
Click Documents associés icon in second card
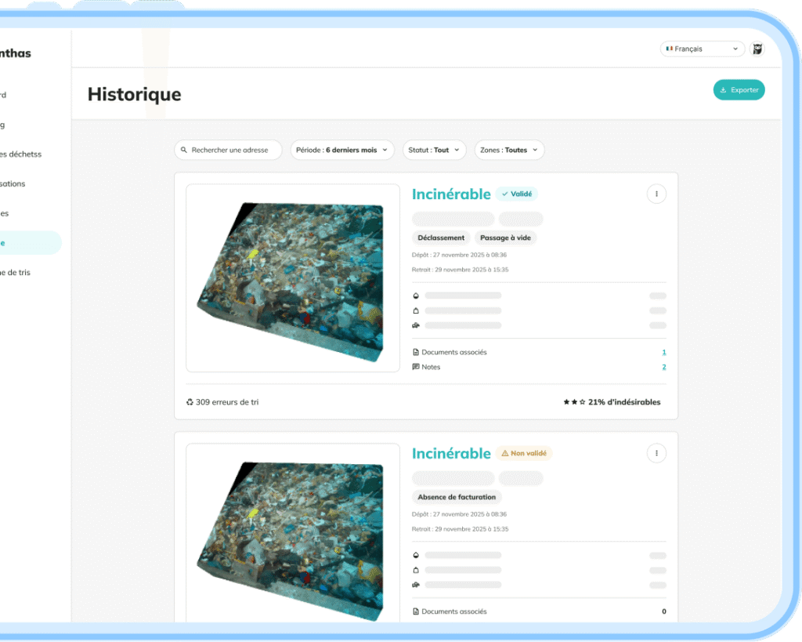click(x=416, y=611)
